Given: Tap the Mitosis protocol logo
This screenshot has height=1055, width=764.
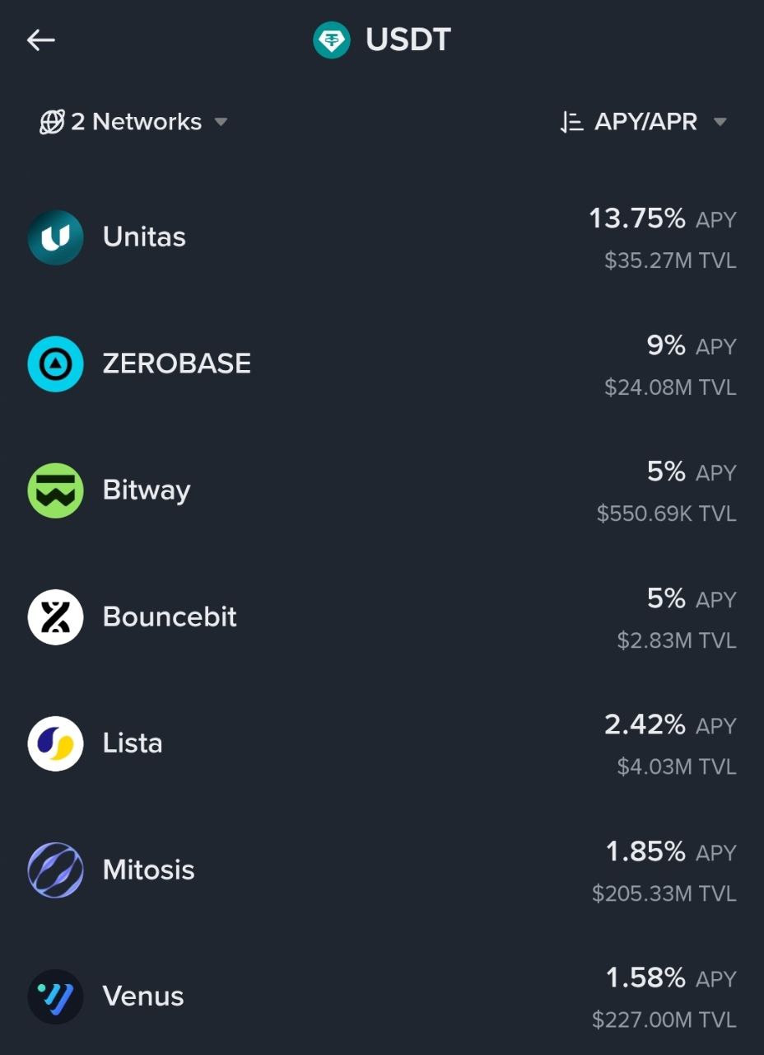Looking at the screenshot, I should [56, 870].
